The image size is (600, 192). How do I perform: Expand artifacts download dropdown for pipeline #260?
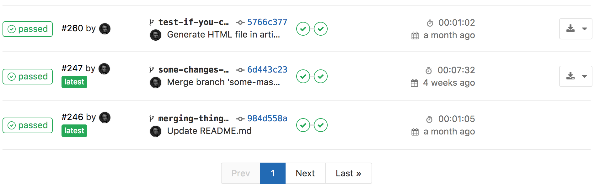[x=576, y=29]
